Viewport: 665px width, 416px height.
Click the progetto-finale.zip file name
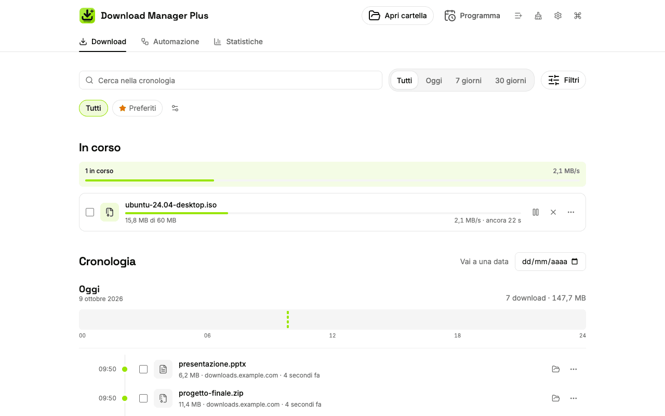[x=211, y=393]
